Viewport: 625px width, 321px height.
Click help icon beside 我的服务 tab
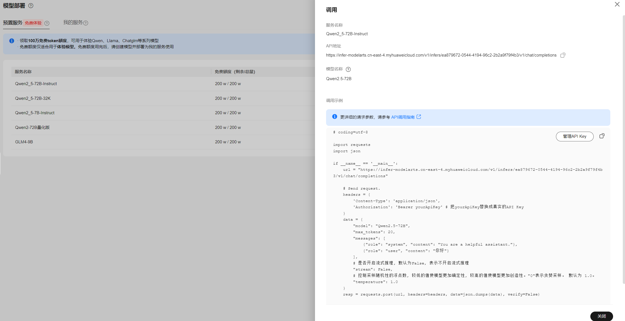(86, 23)
